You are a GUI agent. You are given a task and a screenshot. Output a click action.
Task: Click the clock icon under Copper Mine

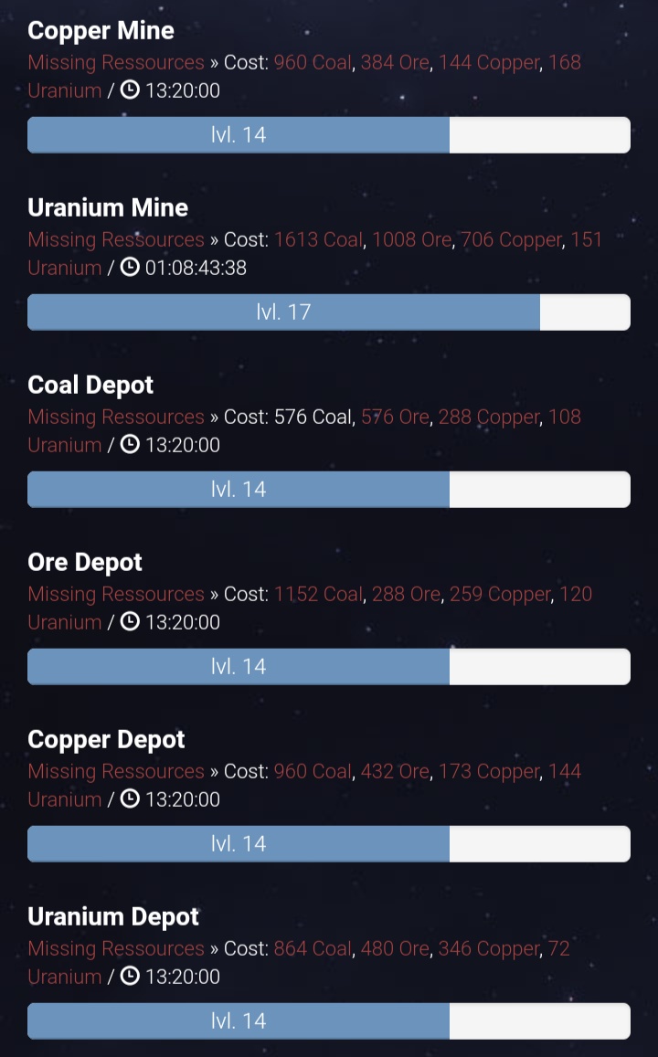click(x=130, y=90)
